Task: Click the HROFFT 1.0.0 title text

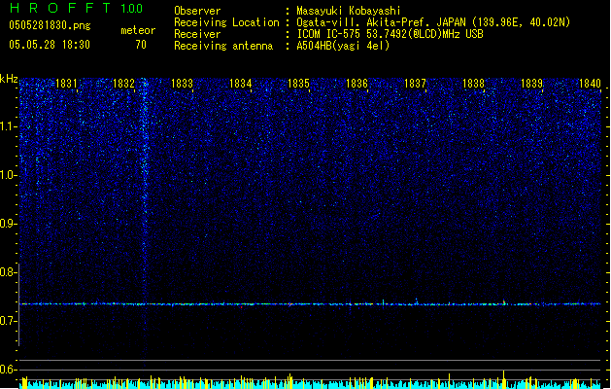Action: pyautogui.click(x=77, y=8)
